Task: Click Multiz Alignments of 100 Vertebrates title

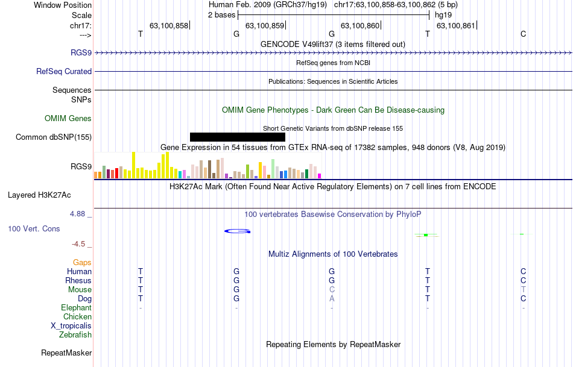Action: 333,254
